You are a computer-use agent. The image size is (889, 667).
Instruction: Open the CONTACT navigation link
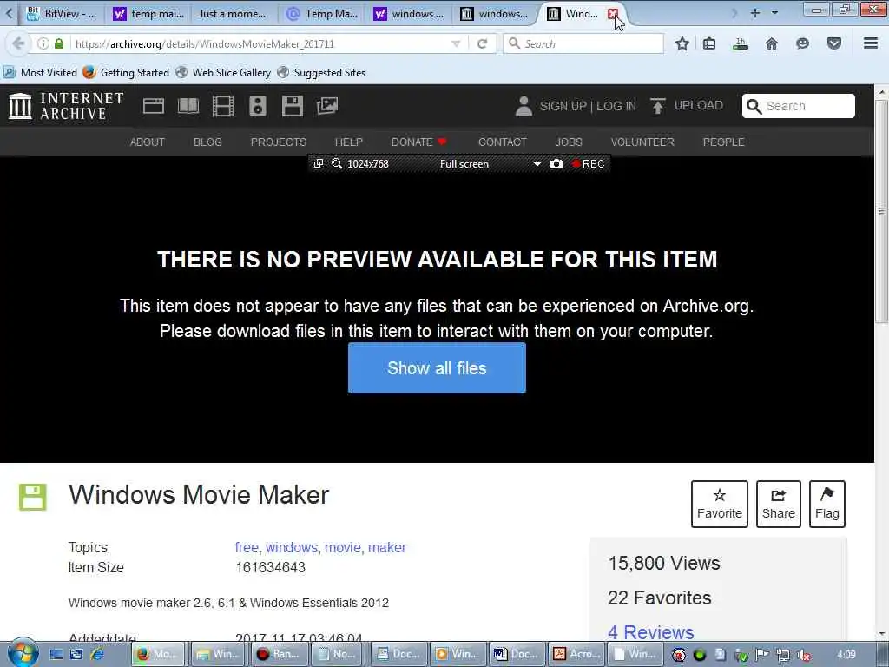[503, 142]
